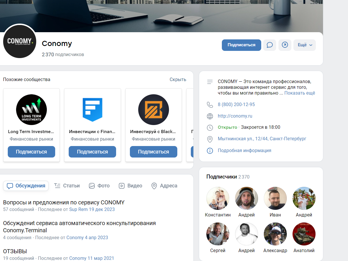Click the phone icon in info panel
This screenshot has height=261, width=348.
[210, 105]
